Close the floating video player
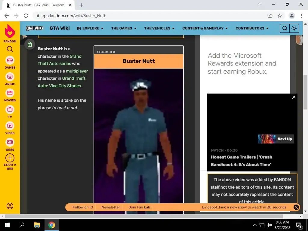 pyautogui.click(x=294, y=97)
